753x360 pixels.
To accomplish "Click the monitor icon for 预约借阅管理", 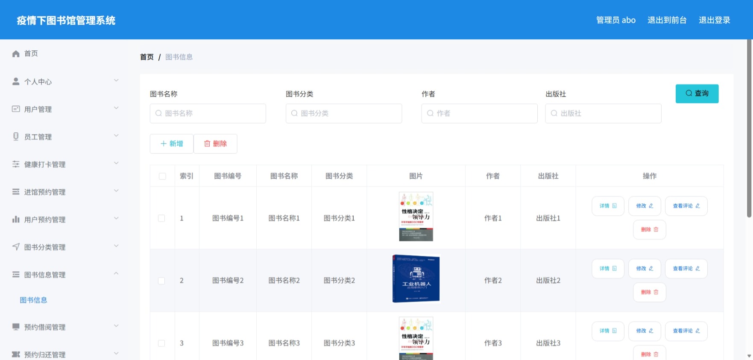I will pos(16,327).
